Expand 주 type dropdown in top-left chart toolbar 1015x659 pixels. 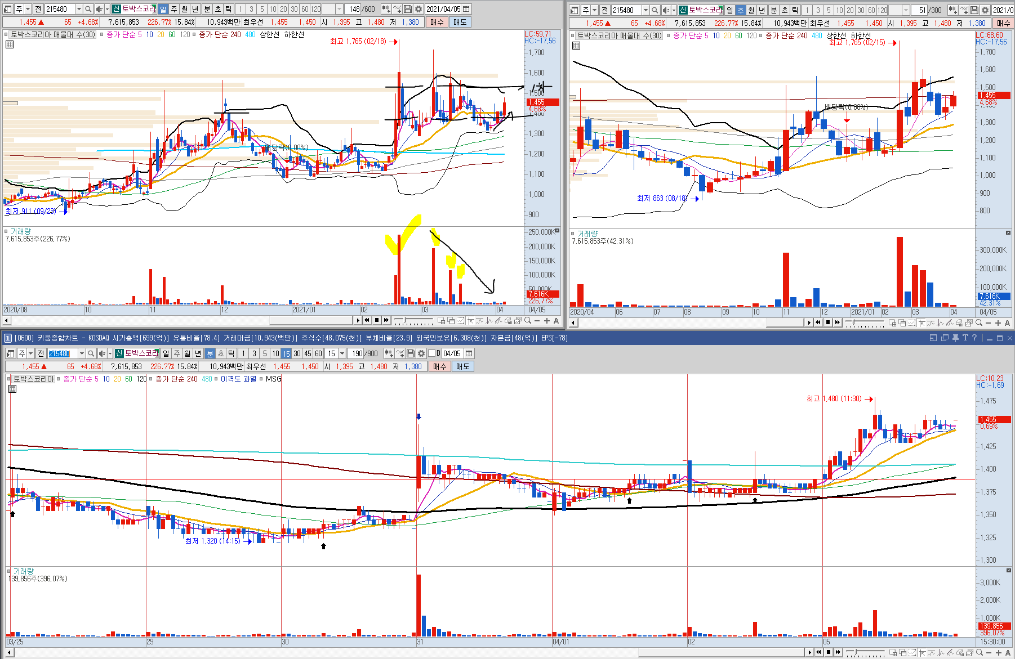tap(27, 9)
